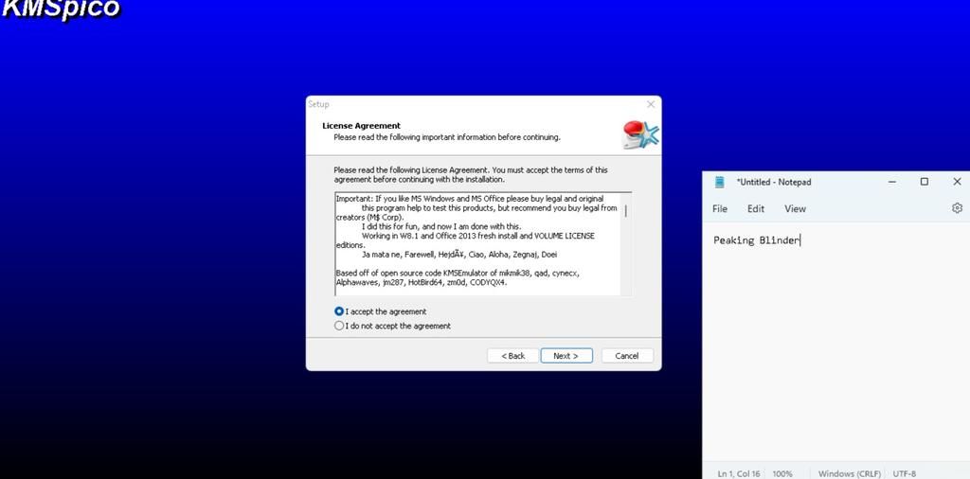Click the Next > button in Setup
The height and width of the screenshot is (479, 970).
(x=566, y=355)
